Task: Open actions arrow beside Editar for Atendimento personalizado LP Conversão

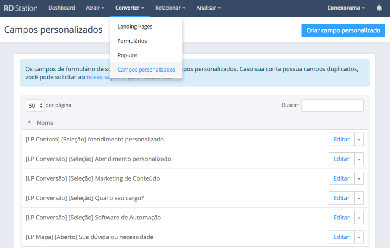Action: pyautogui.click(x=358, y=159)
